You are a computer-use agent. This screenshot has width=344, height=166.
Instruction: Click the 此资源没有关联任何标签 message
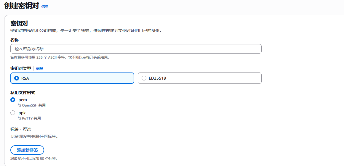pos(34,136)
